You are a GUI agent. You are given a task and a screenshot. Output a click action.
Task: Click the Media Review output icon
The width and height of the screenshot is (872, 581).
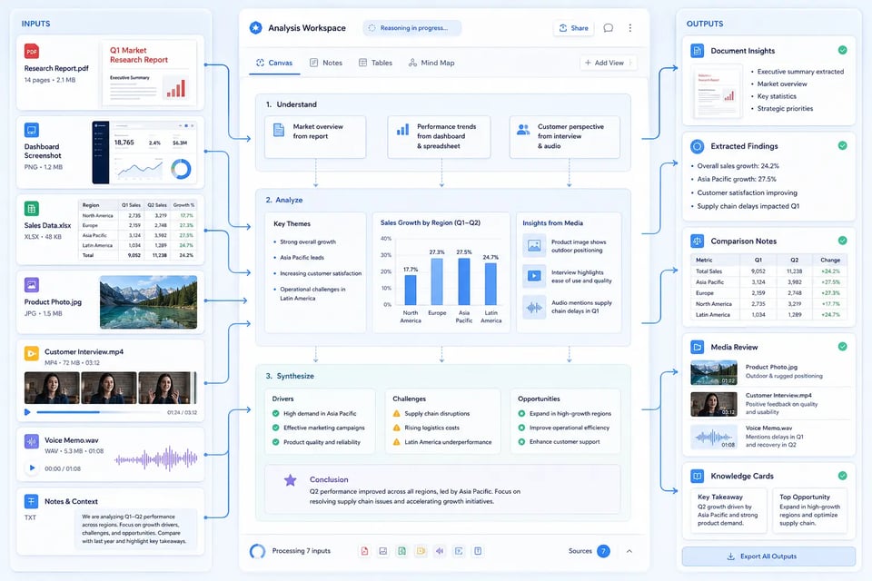697,347
